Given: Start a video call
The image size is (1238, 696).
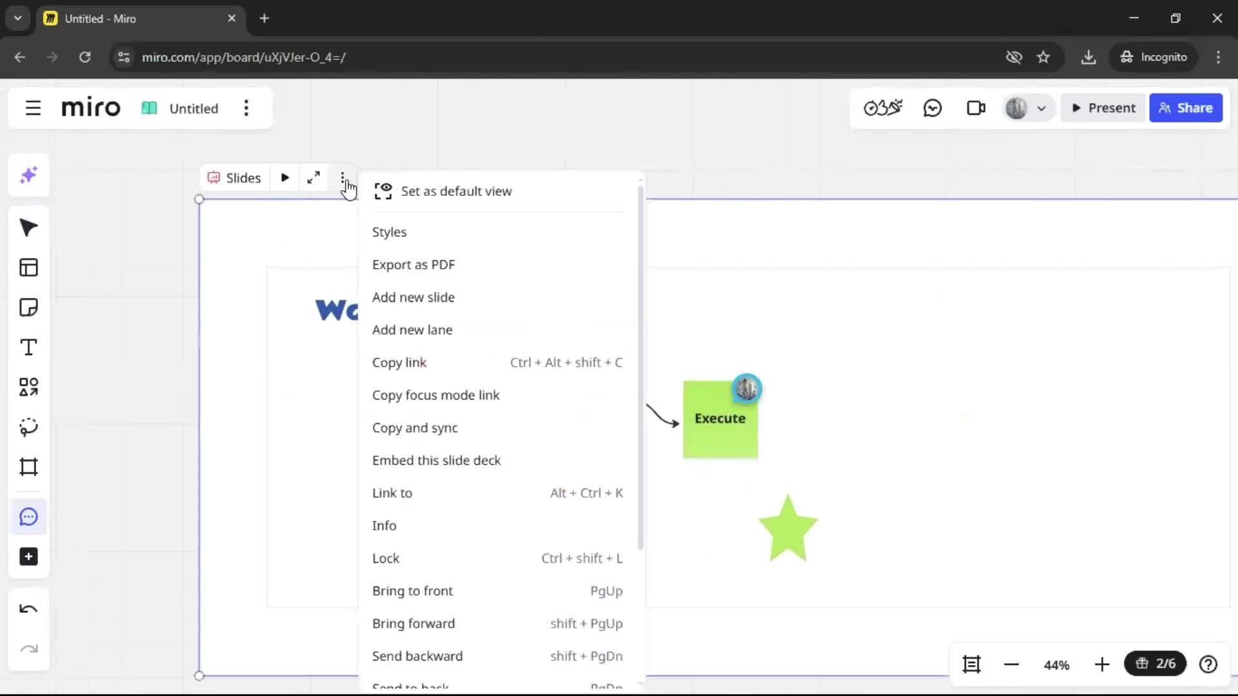Looking at the screenshot, I should point(976,108).
